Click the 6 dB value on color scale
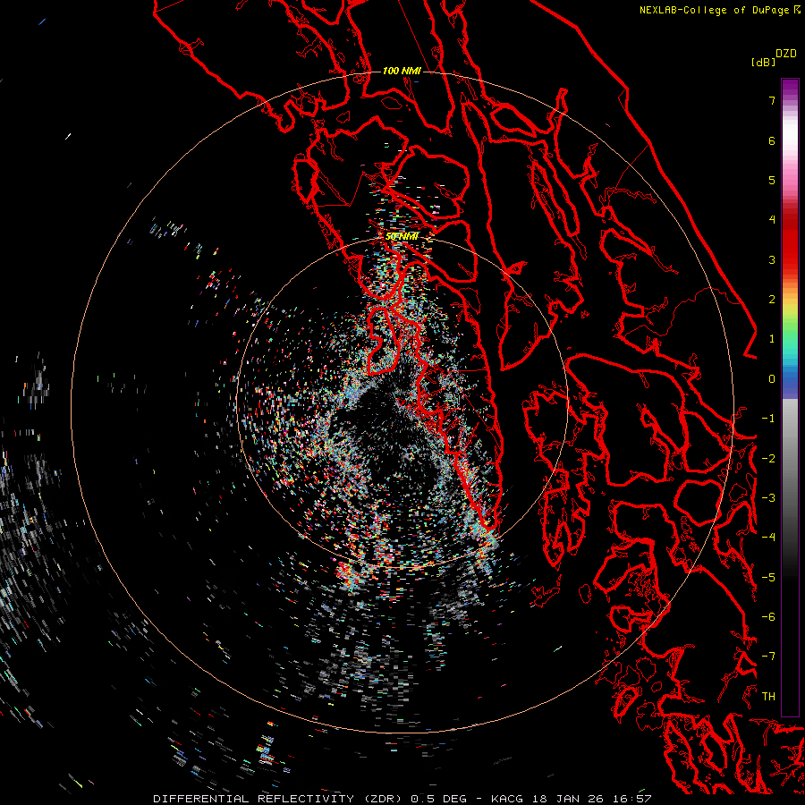 pyautogui.click(x=772, y=140)
